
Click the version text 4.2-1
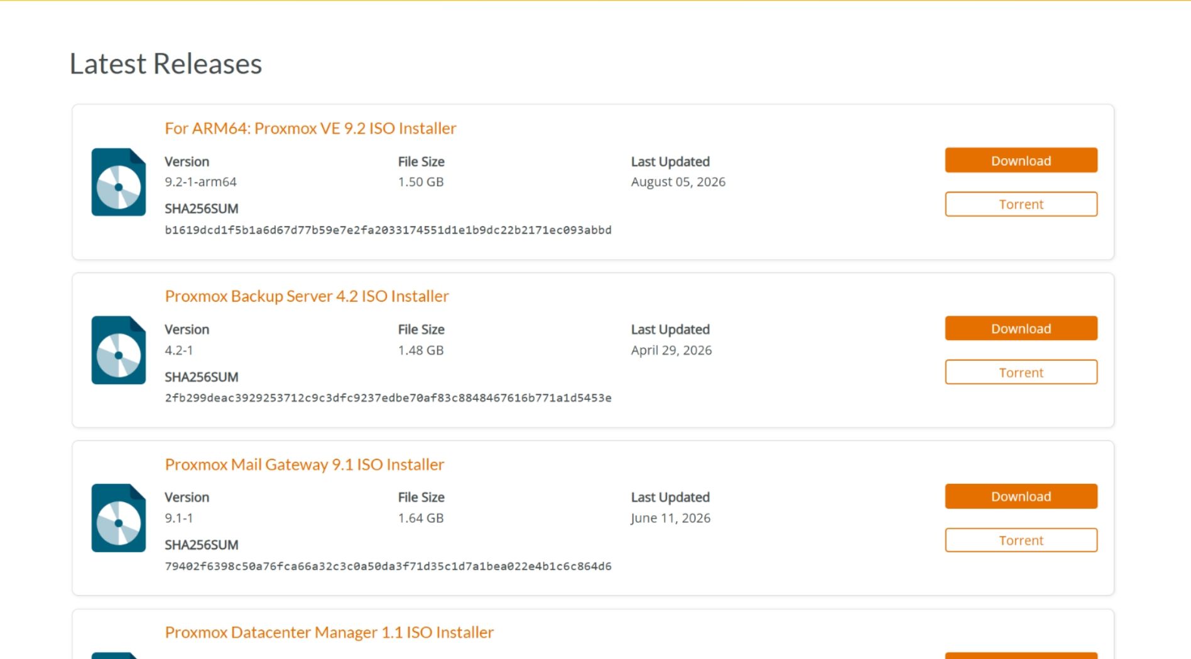[178, 350]
